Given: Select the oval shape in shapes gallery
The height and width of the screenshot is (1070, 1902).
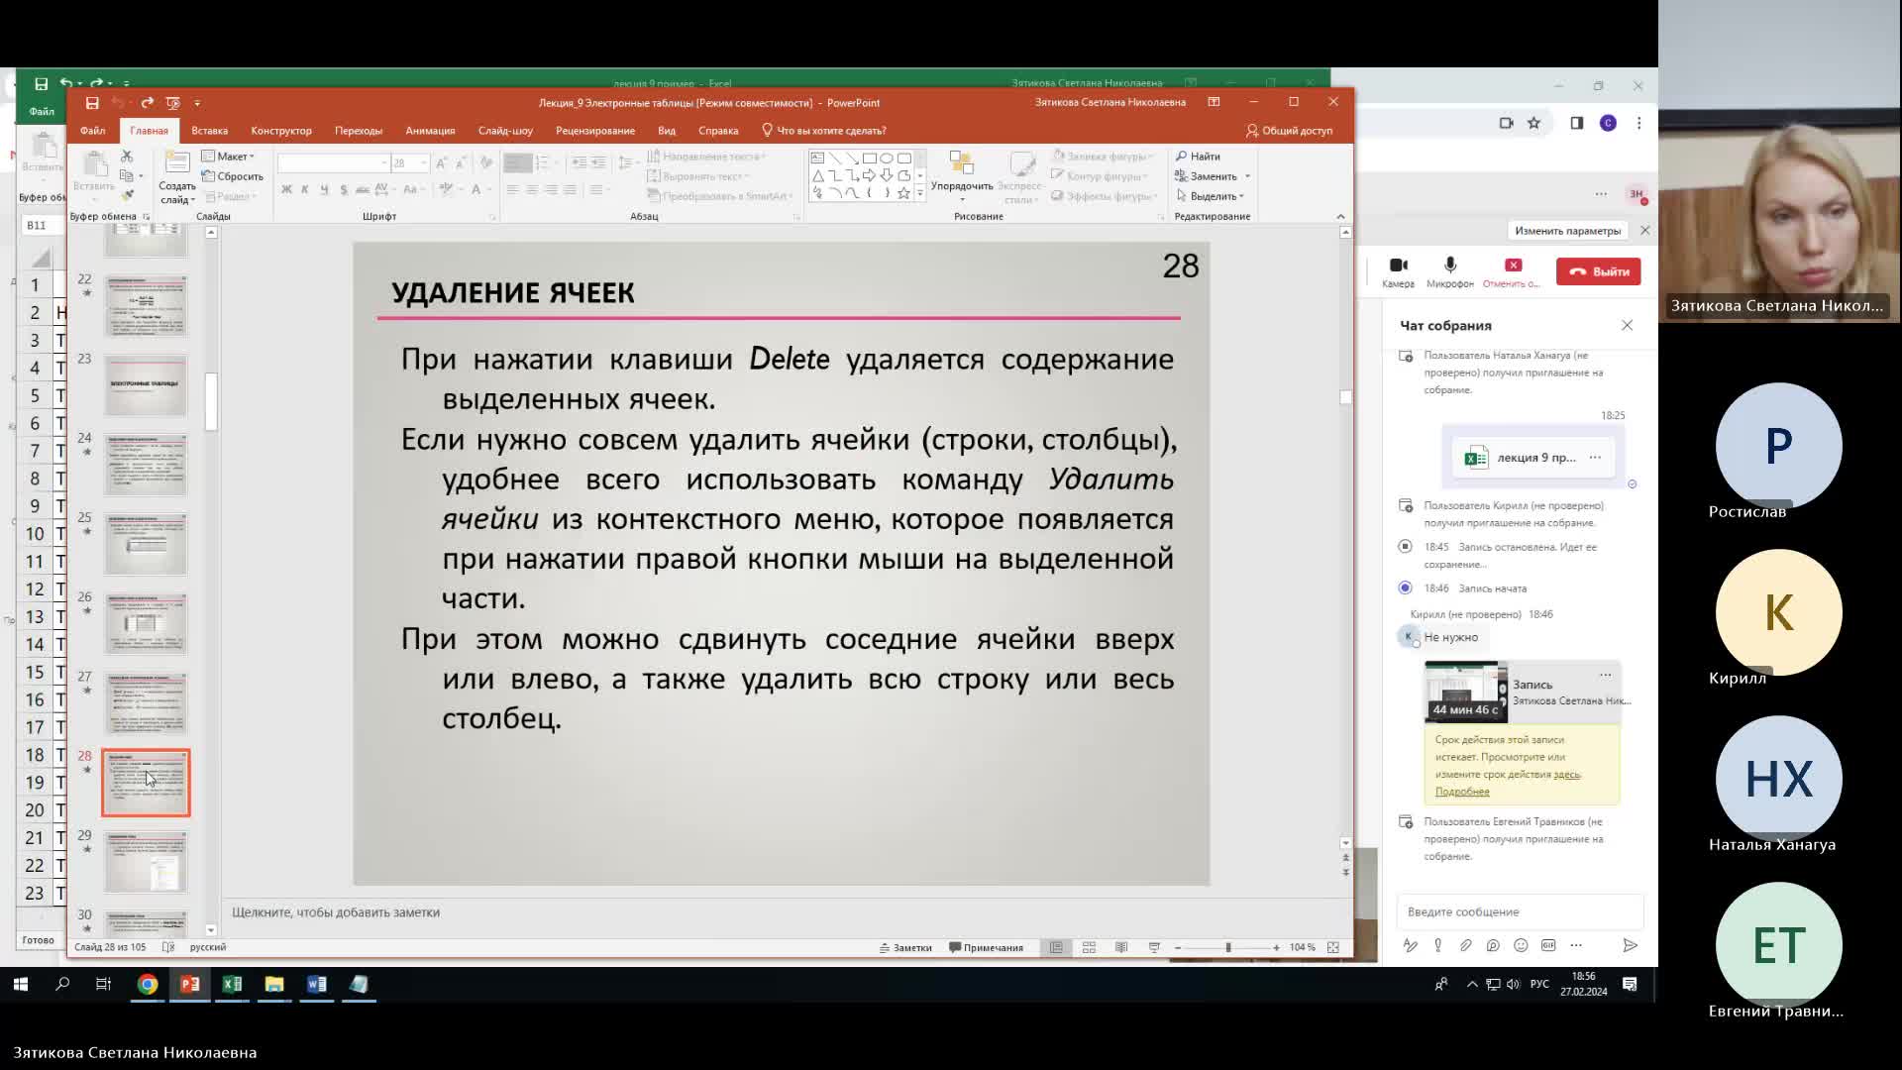Looking at the screenshot, I should [887, 159].
